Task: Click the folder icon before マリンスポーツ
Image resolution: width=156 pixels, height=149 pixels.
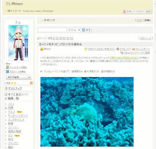Action: point(133,49)
